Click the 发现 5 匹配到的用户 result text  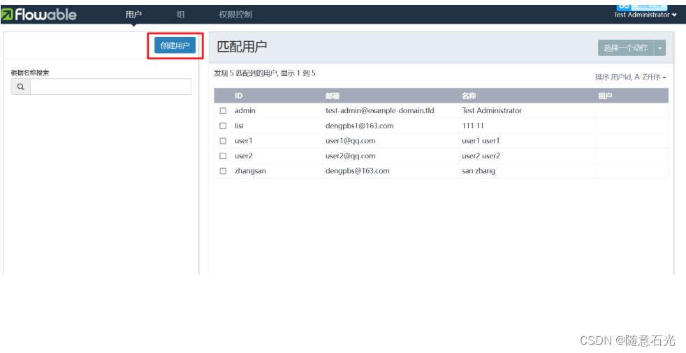pos(265,73)
